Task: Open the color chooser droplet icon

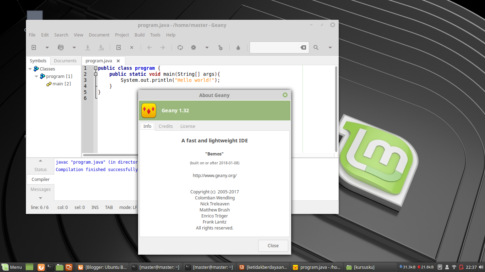Action: point(238,47)
